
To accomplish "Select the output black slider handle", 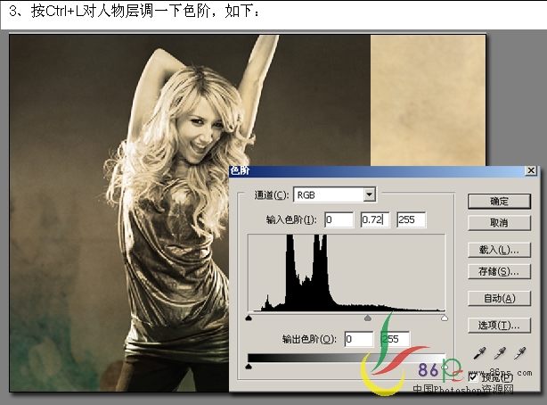I will 249,367.
